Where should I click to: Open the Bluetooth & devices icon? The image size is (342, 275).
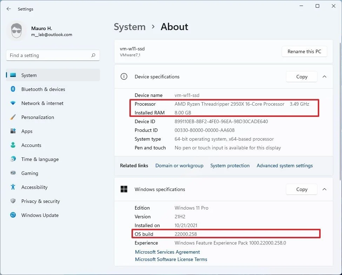(13, 89)
